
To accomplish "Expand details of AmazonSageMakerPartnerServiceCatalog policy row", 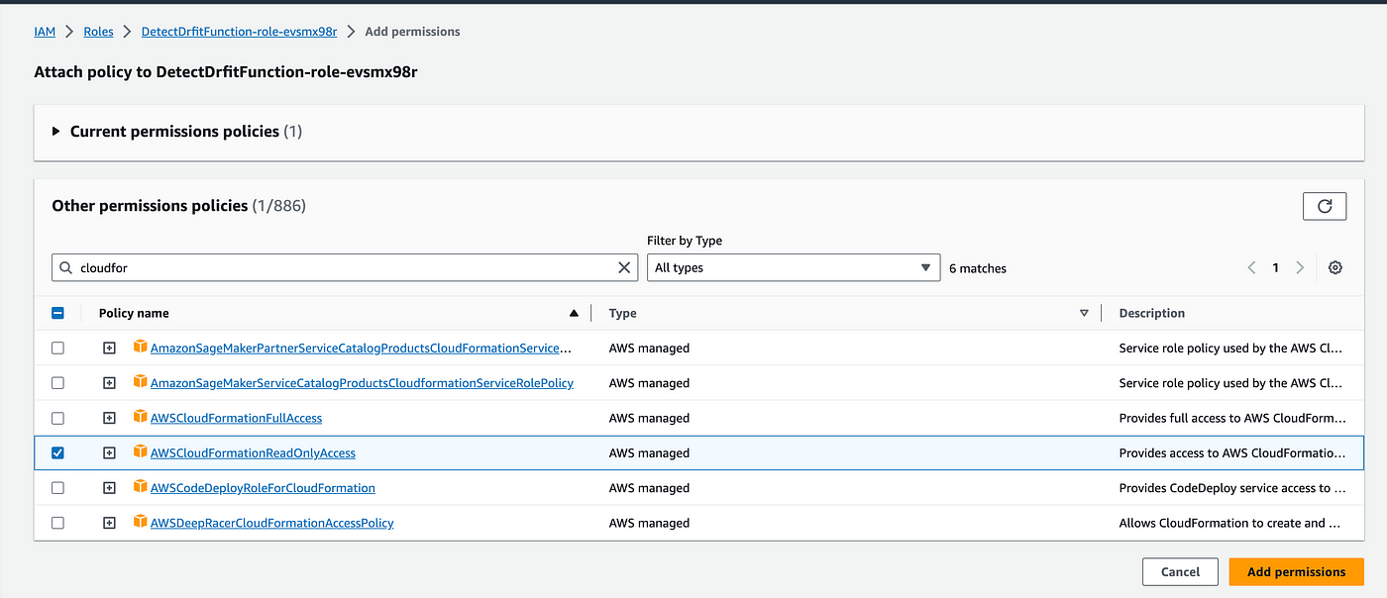I will click(110, 349).
